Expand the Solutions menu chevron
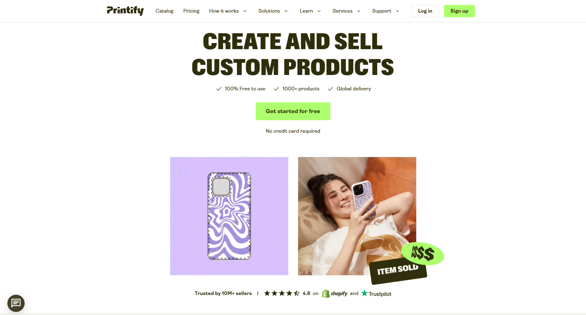The height and width of the screenshot is (315, 586). pyautogui.click(x=286, y=11)
